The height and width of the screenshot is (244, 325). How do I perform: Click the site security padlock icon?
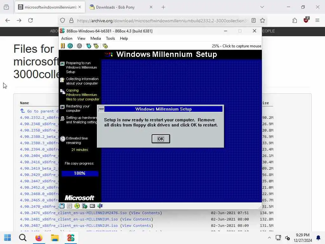71,21
